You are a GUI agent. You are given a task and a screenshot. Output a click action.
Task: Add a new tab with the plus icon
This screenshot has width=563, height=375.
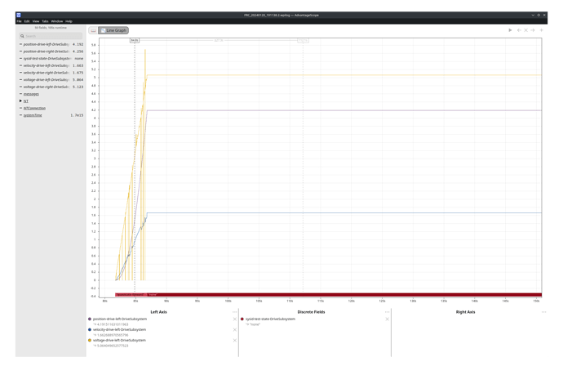coord(542,30)
